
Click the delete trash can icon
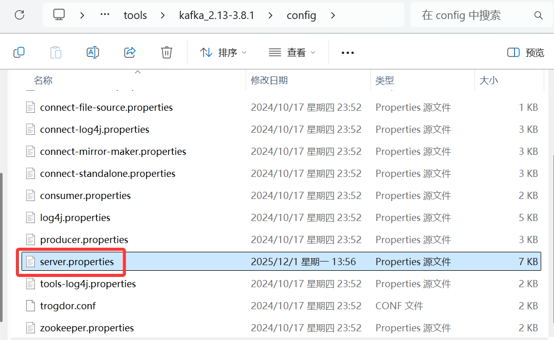pos(166,52)
